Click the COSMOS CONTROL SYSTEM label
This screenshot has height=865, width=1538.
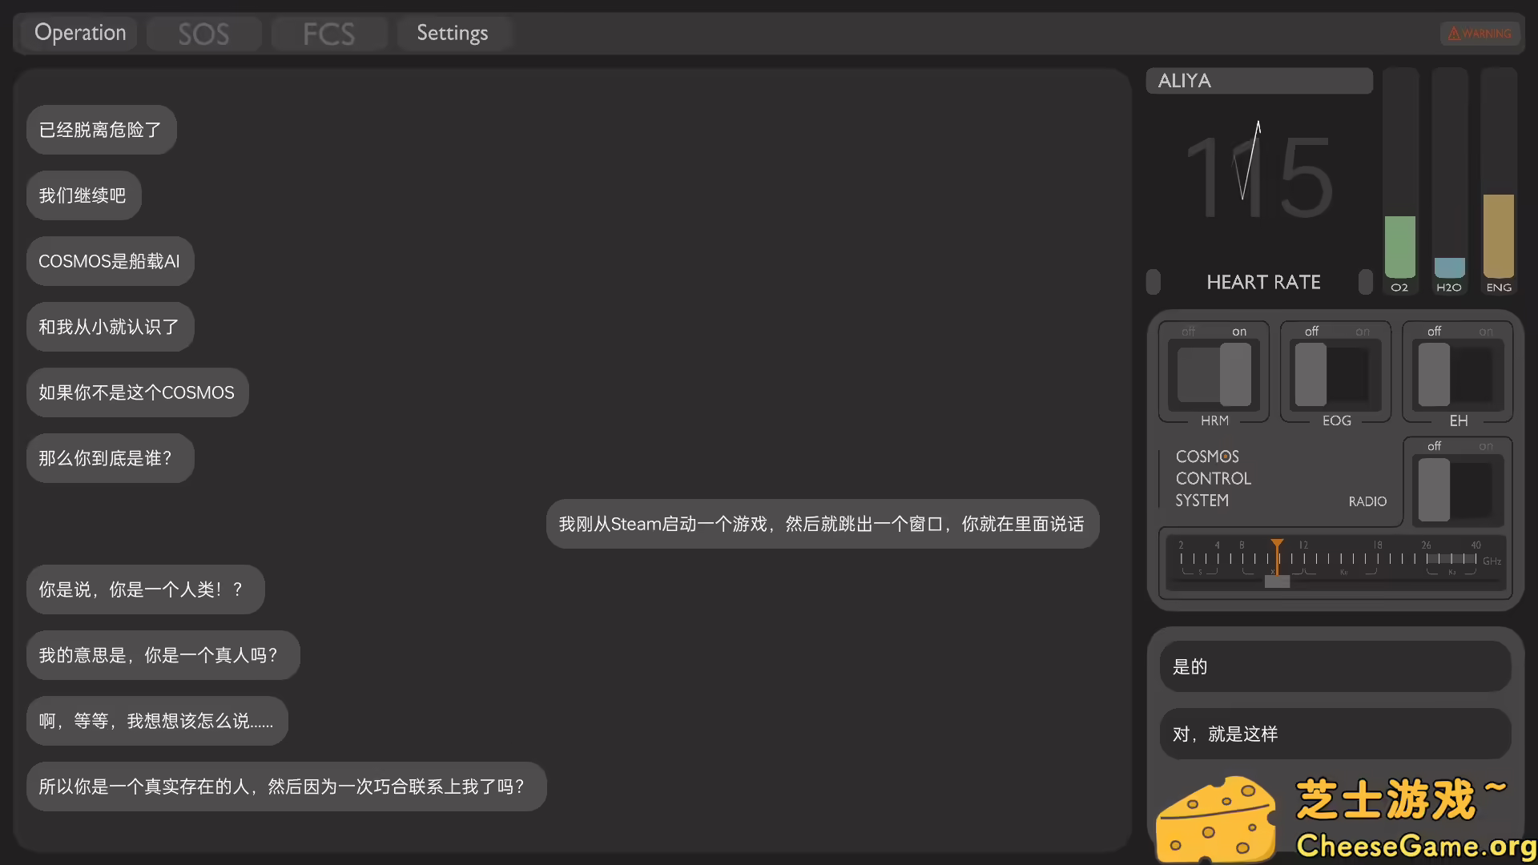pos(1212,478)
